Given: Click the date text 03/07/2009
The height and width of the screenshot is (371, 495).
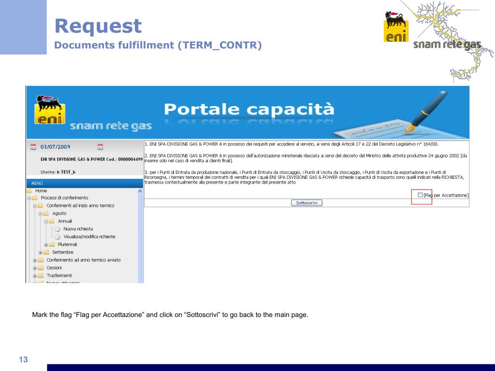Looking at the screenshot, I should click(55, 147).
